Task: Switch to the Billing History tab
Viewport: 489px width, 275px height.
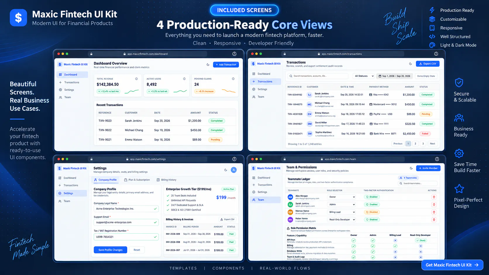Action: pos(166,180)
